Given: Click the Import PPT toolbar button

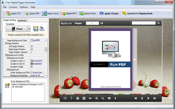Looking at the screenshot, I should [69, 14].
